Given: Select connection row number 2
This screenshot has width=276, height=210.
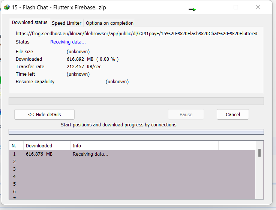Looking at the screenshot, I should click(132, 161).
